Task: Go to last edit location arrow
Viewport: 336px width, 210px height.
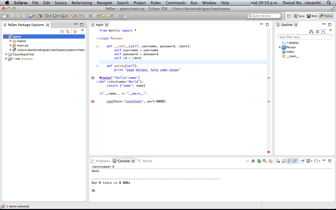Action: click(103, 16)
